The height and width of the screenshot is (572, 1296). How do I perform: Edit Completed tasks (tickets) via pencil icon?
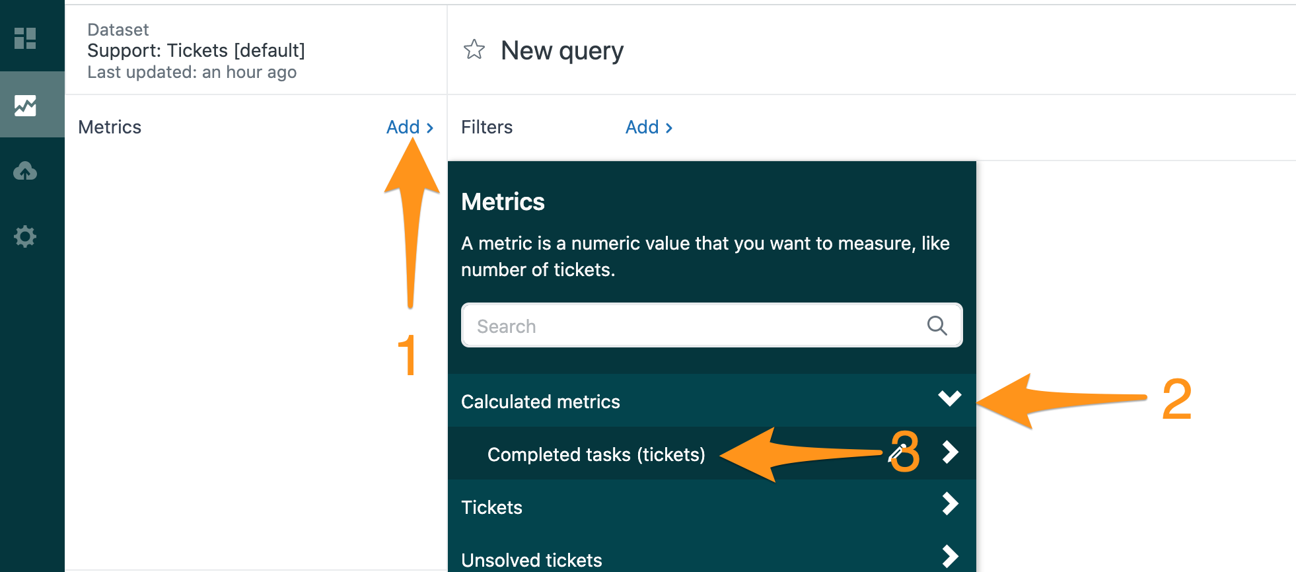(897, 452)
